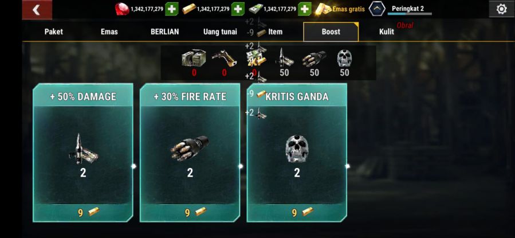Switch to the Paket tab
Screen dimensions: 515x238
[x=53, y=32]
